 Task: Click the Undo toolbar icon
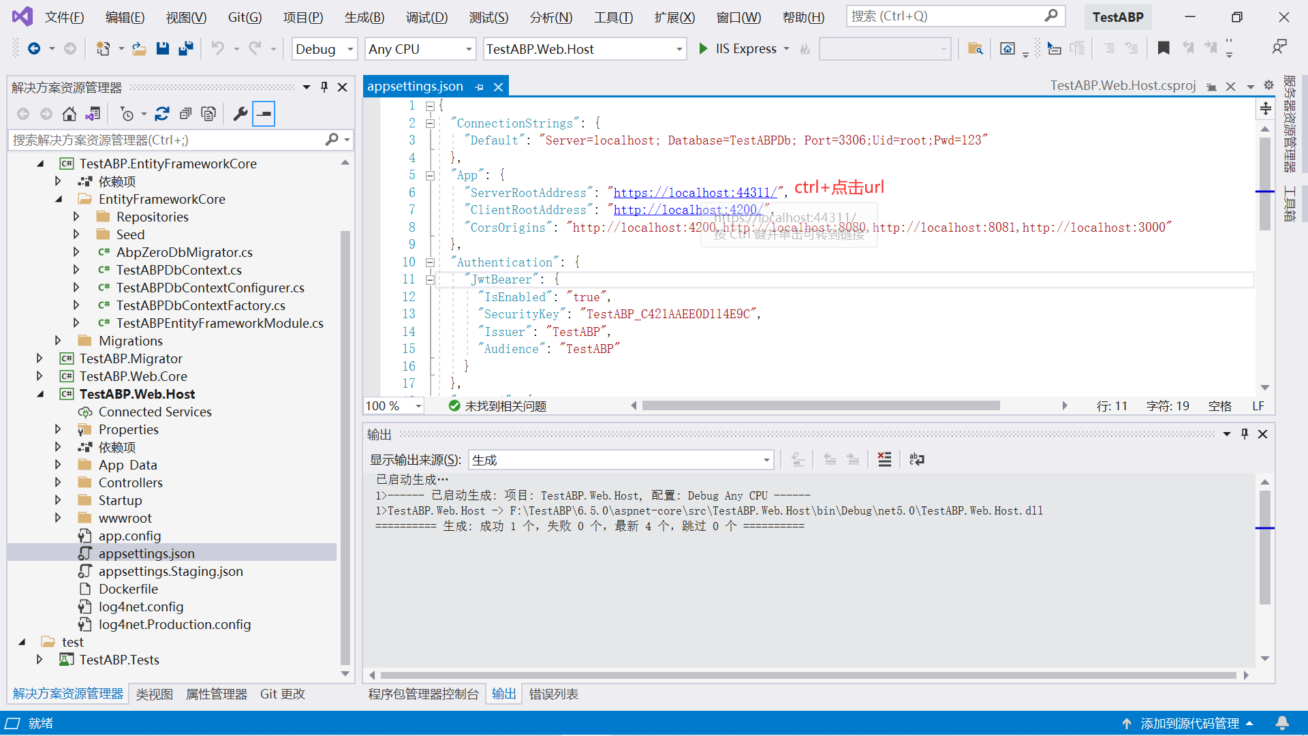(217, 48)
